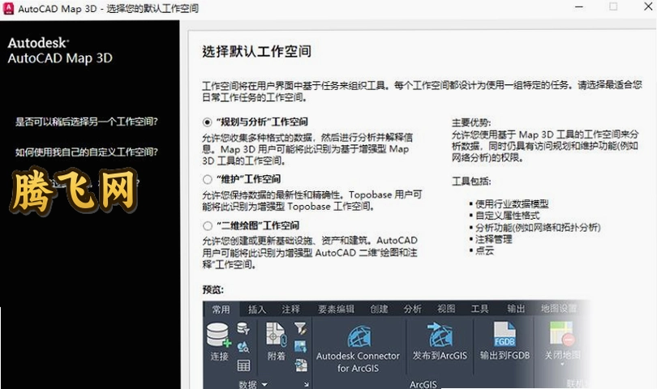The width and height of the screenshot is (657, 389).
Task: Open link 是否可以稍后选择另一个工作空间?
Action: (87, 122)
